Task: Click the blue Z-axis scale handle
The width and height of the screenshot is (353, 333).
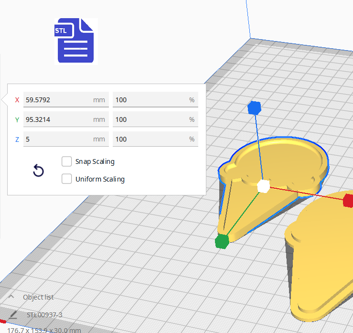Action: coord(254,107)
